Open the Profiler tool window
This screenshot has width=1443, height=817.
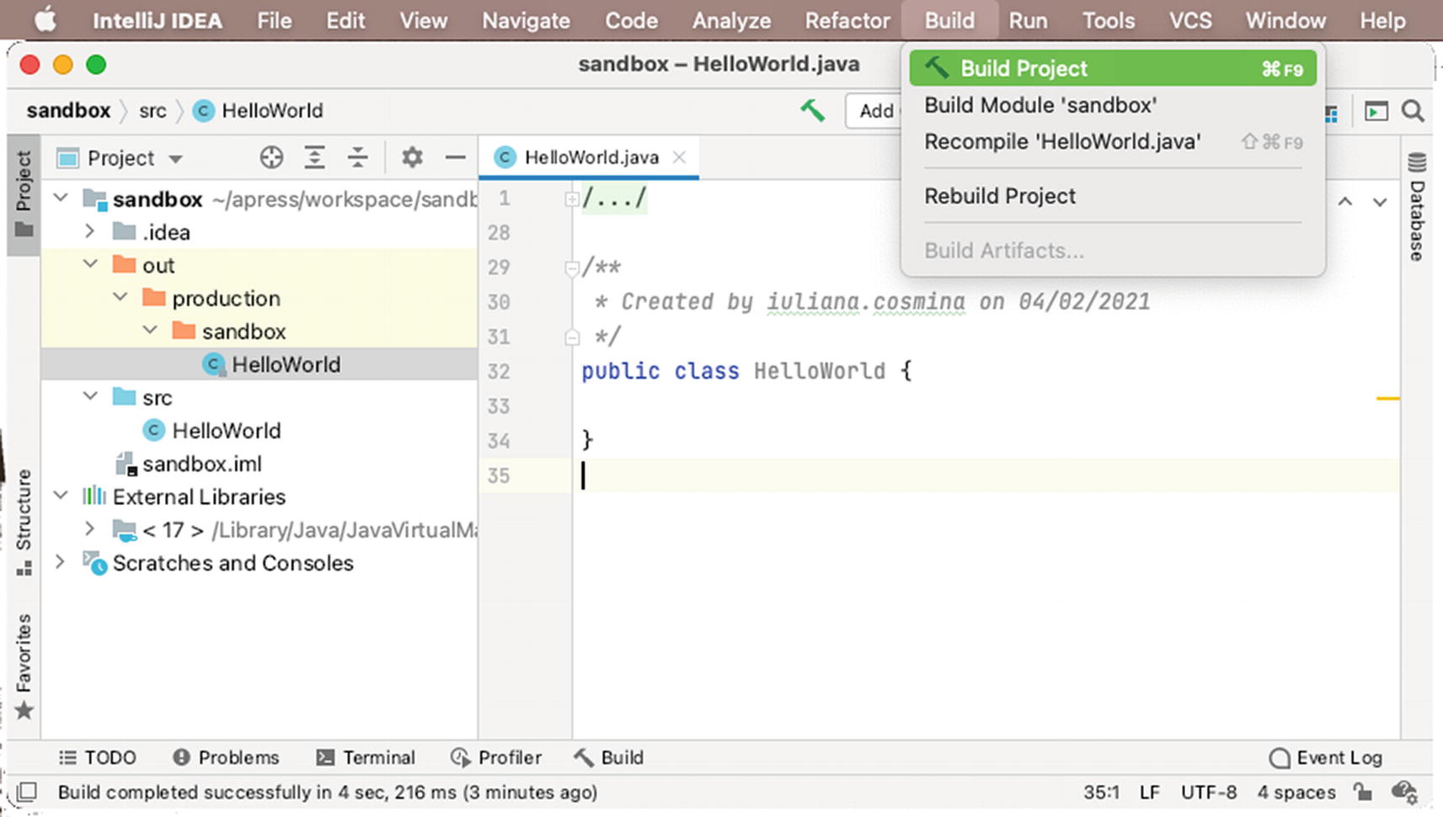point(496,757)
